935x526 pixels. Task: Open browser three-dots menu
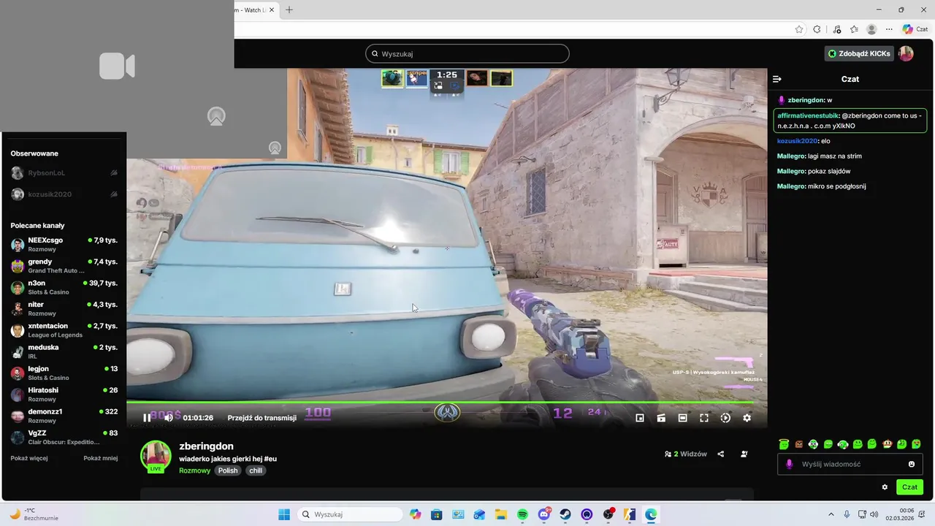pyautogui.click(x=889, y=29)
